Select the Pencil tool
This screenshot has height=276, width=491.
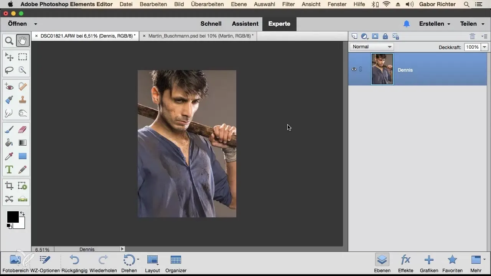click(x=23, y=169)
